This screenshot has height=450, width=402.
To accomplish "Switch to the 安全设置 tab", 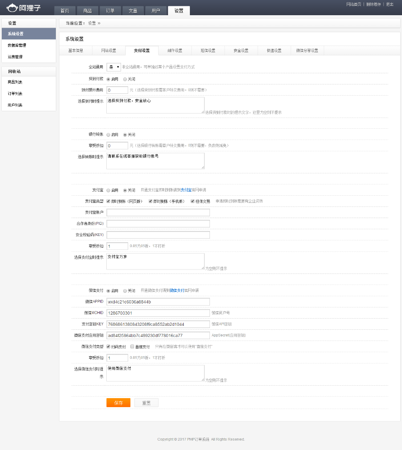I will pos(241,50).
